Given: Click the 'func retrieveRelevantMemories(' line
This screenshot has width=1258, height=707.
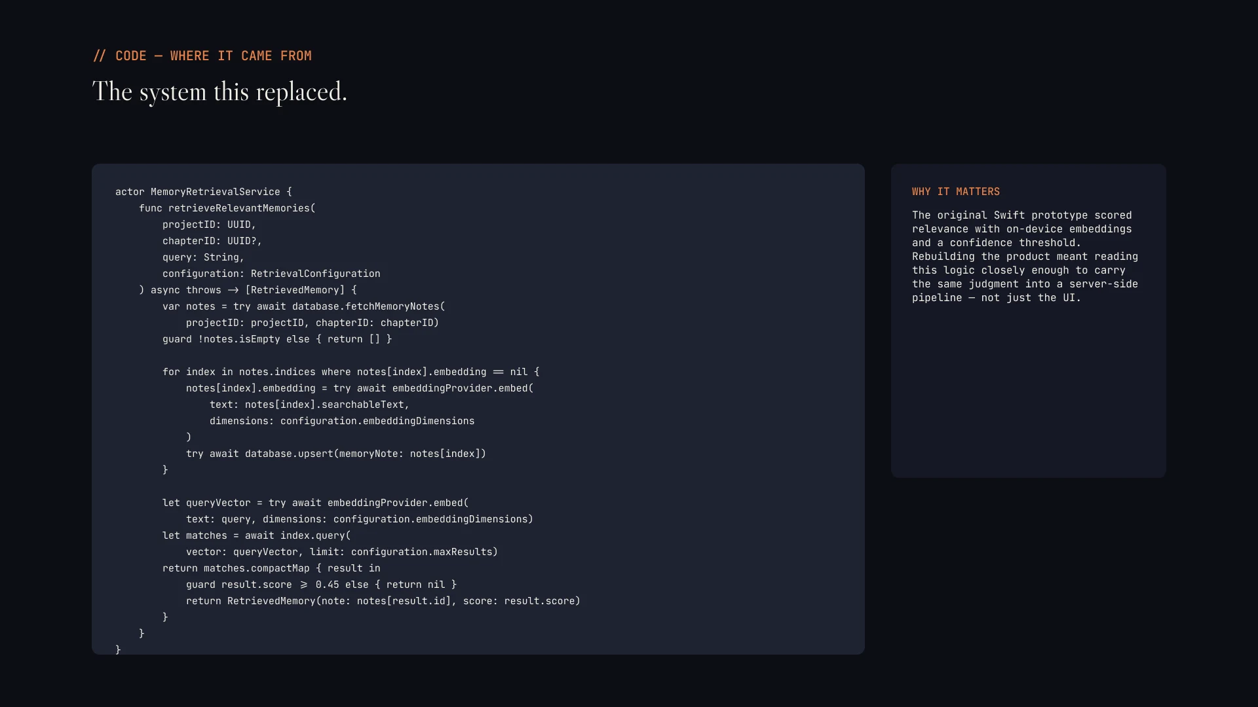Looking at the screenshot, I should coord(227,208).
